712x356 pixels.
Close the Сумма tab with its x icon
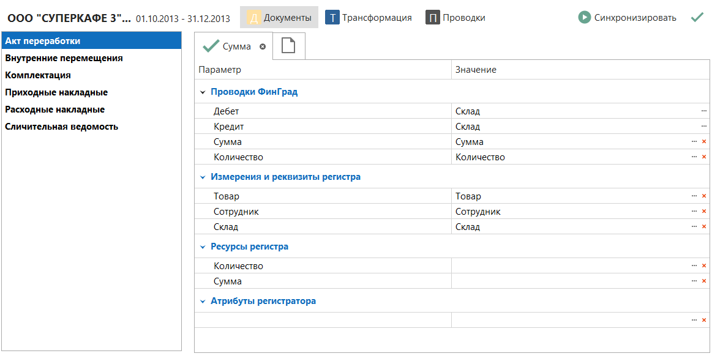point(263,46)
